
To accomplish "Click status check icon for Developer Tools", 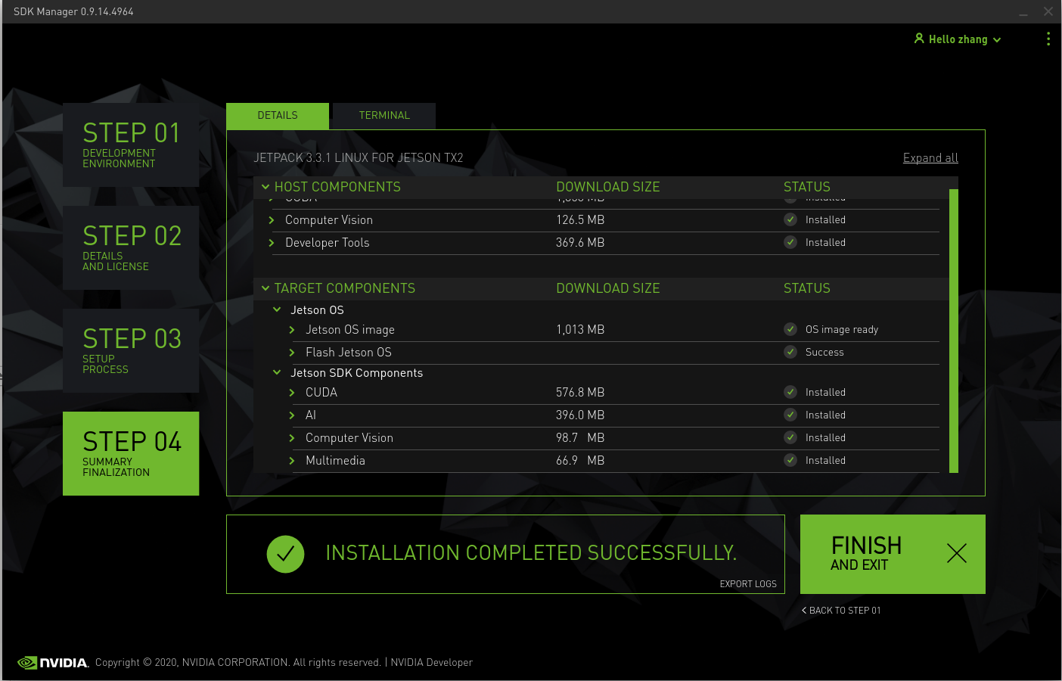I will click(790, 242).
